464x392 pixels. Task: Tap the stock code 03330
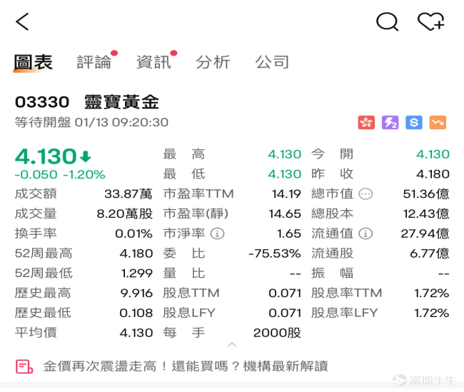(42, 102)
